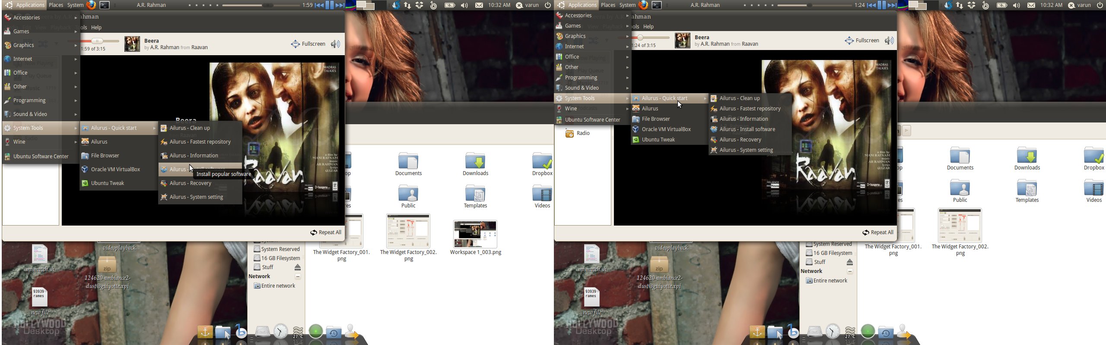Click the Beera album art in the right player
Image resolution: width=1106 pixels, height=345 pixels.
[x=683, y=41]
